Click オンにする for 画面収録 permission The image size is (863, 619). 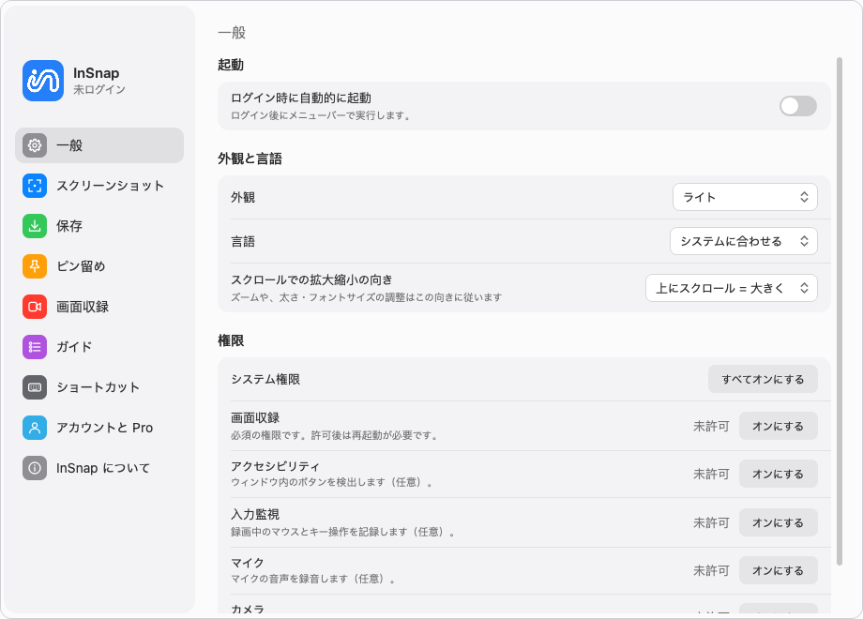[778, 426]
